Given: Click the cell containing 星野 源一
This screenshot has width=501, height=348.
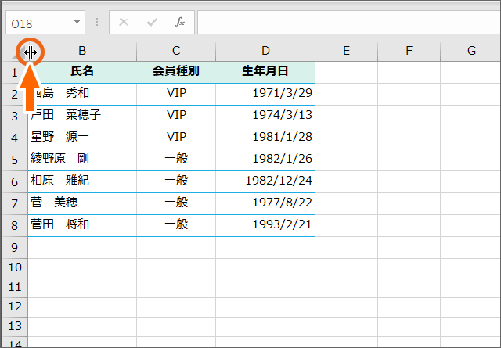Looking at the screenshot, I should click(82, 138).
